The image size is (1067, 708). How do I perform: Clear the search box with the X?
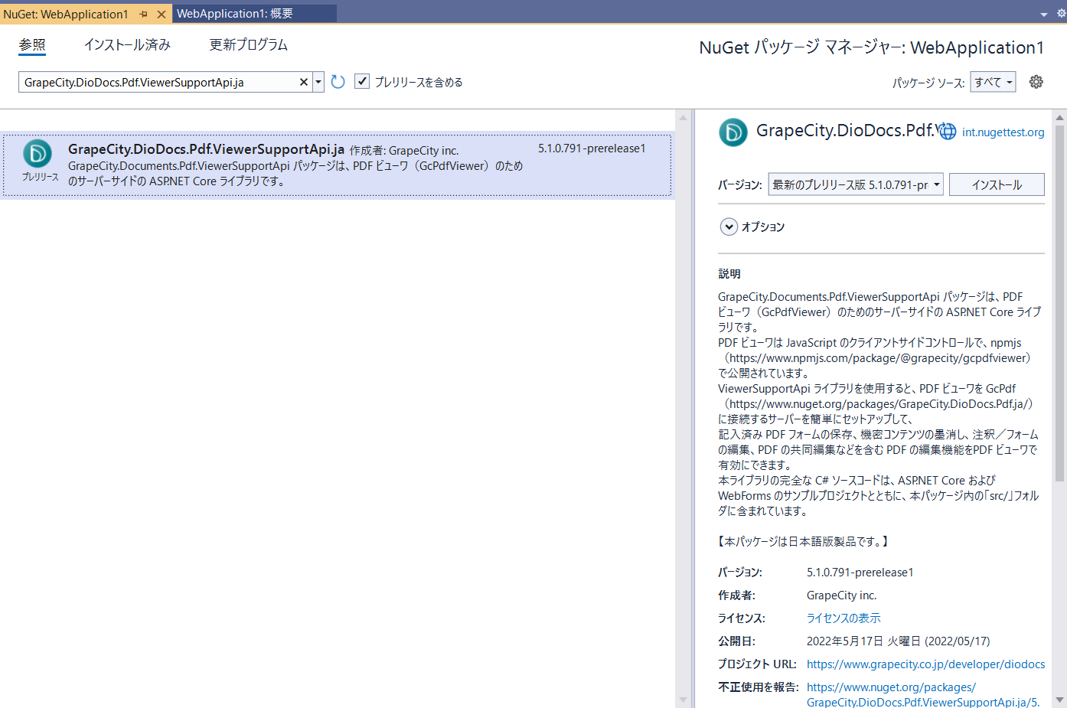[304, 82]
